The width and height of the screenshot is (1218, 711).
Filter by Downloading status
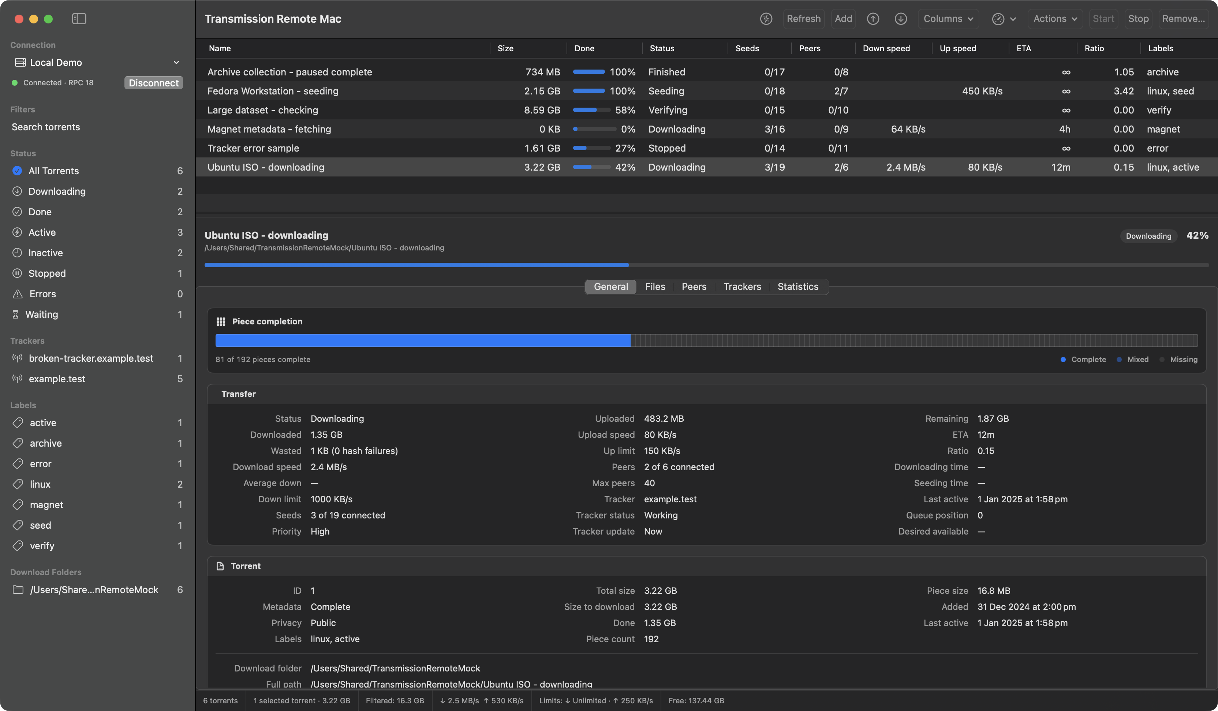(x=97, y=191)
